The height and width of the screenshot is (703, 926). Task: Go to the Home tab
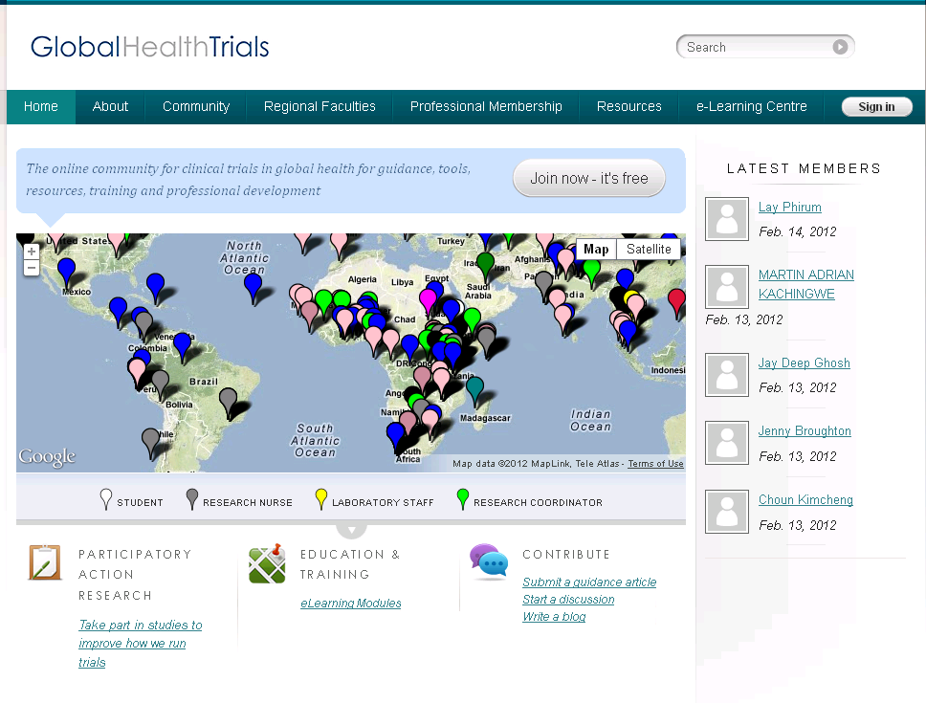[41, 107]
